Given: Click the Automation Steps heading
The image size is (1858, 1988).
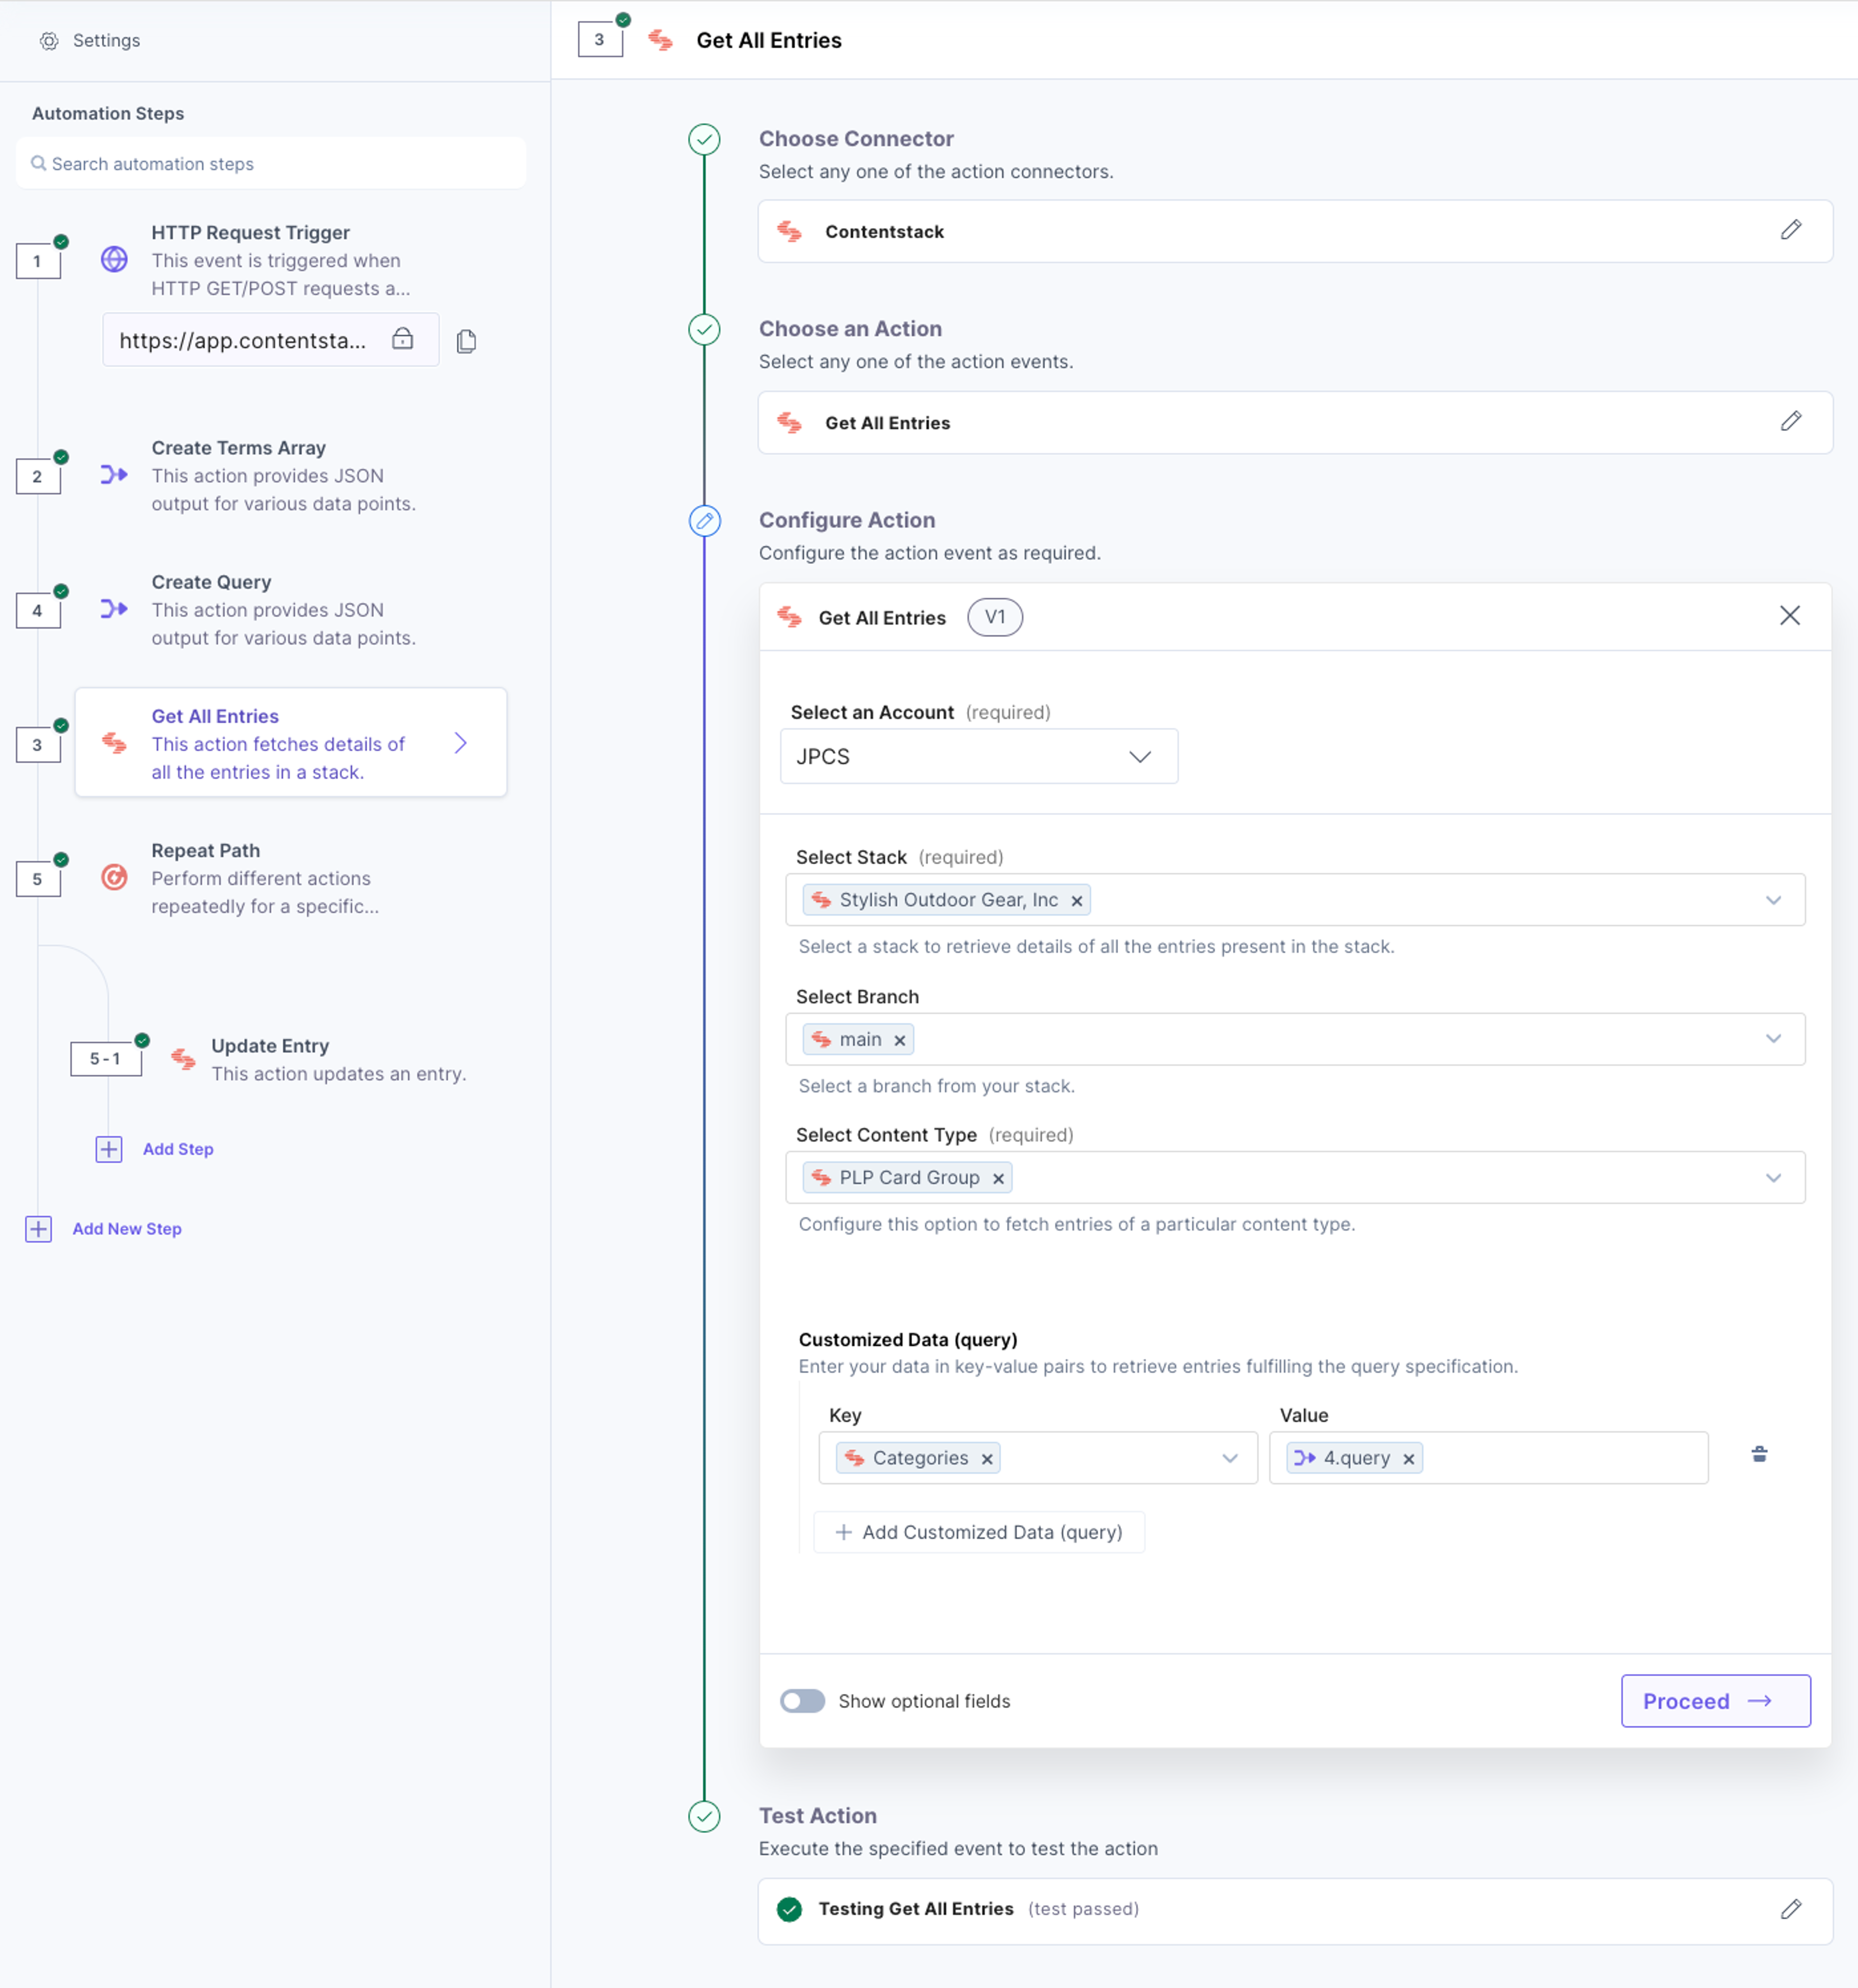Looking at the screenshot, I should coord(108,113).
